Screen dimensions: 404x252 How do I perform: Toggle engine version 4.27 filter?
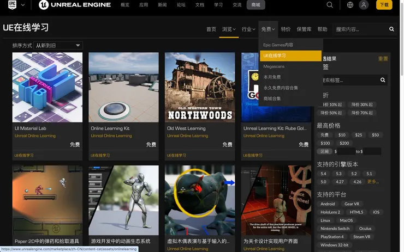pos(340,182)
